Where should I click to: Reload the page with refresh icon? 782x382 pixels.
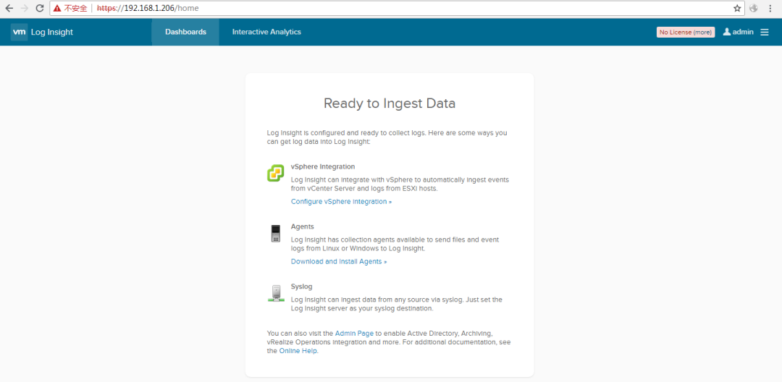click(x=40, y=8)
